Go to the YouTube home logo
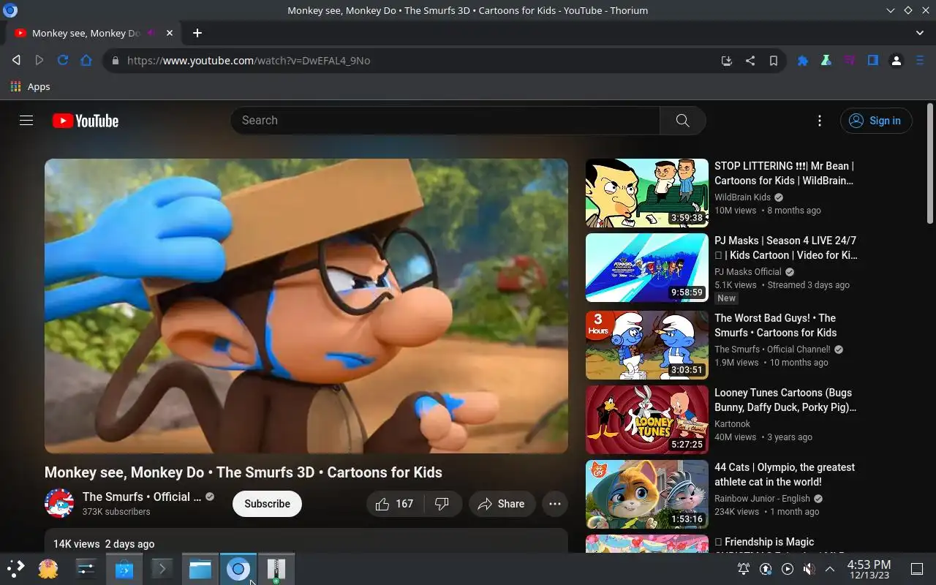The image size is (936, 585). tap(86, 121)
